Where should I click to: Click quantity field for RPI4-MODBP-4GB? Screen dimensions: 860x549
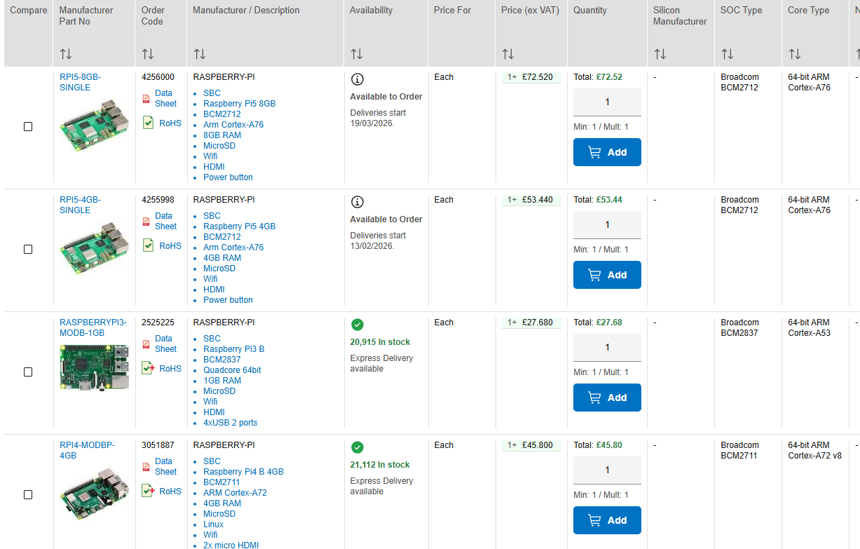pos(607,470)
